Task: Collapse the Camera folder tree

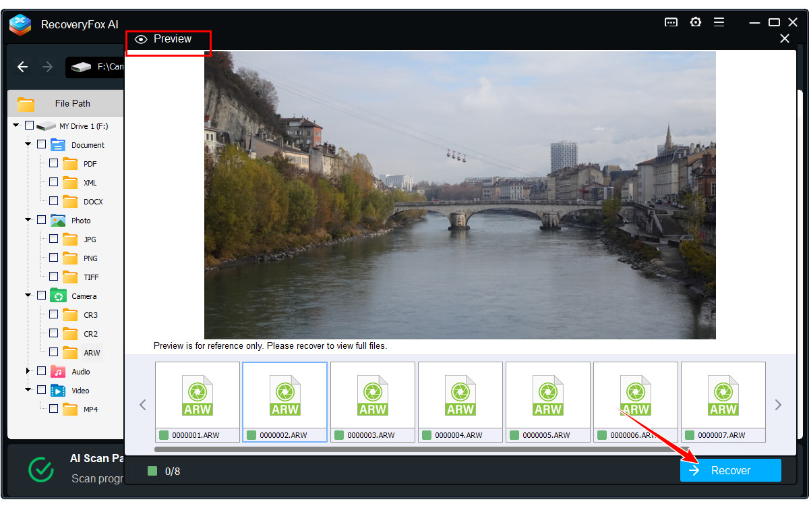Action: tap(28, 296)
